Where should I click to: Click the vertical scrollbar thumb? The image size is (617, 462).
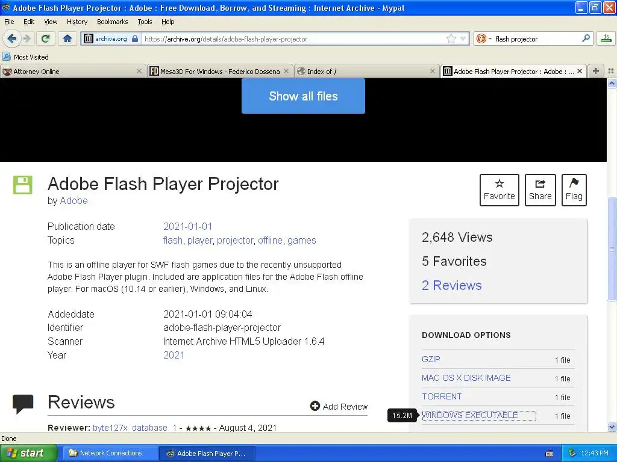click(x=612, y=248)
